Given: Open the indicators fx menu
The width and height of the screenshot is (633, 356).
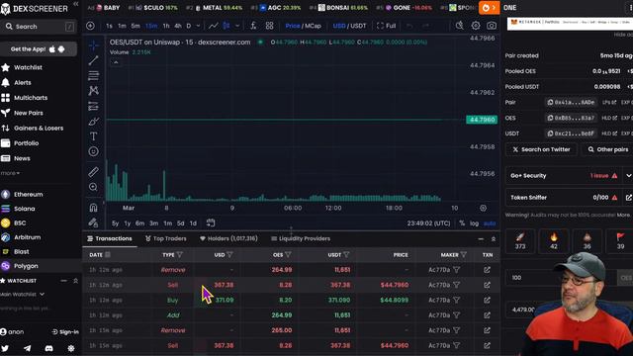Looking at the screenshot, I should [253, 26].
